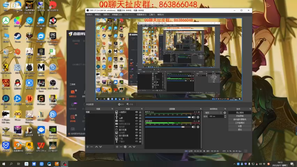Click 停止推流 to stop streaming
The height and width of the screenshot is (167, 297).
pyautogui.click(x=240, y=113)
